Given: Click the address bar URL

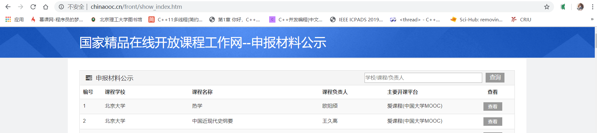Looking at the screenshot, I should coord(136,7).
